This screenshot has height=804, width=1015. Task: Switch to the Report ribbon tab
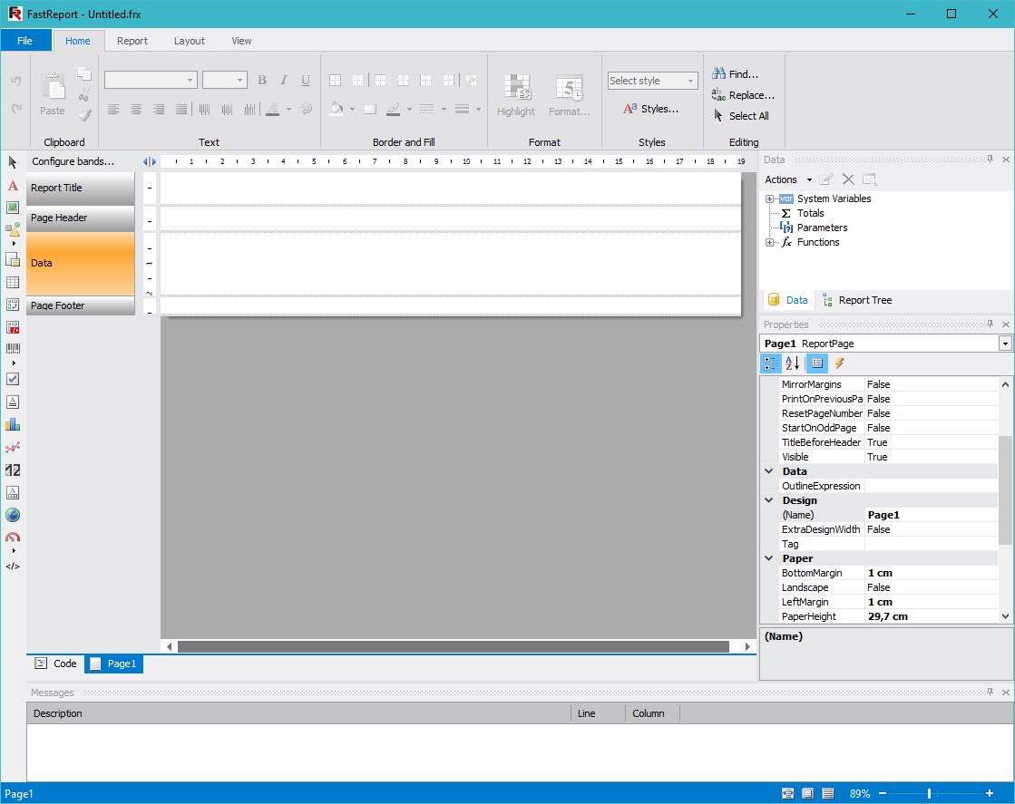coord(132,41)
